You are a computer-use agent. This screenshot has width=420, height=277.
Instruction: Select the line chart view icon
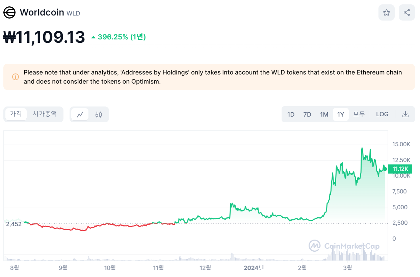coord(80,114)
